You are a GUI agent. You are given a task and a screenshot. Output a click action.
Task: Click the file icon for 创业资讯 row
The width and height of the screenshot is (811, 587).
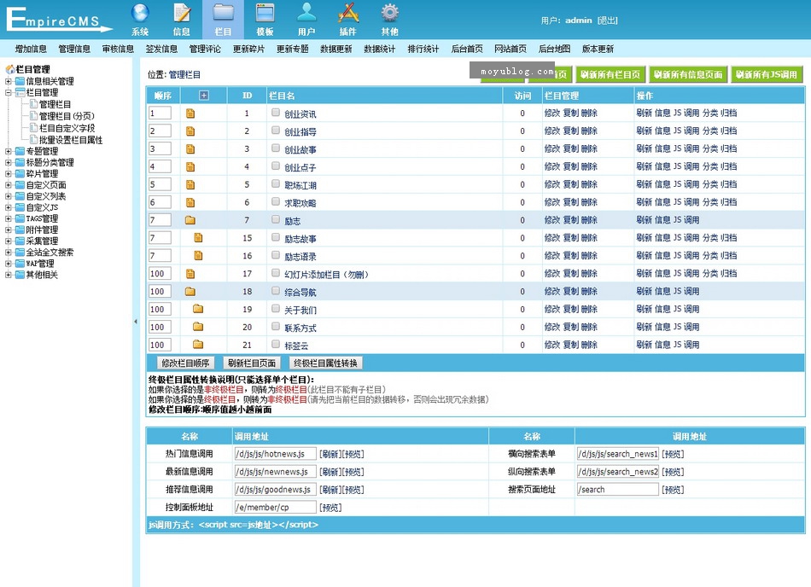click(190, 113)
